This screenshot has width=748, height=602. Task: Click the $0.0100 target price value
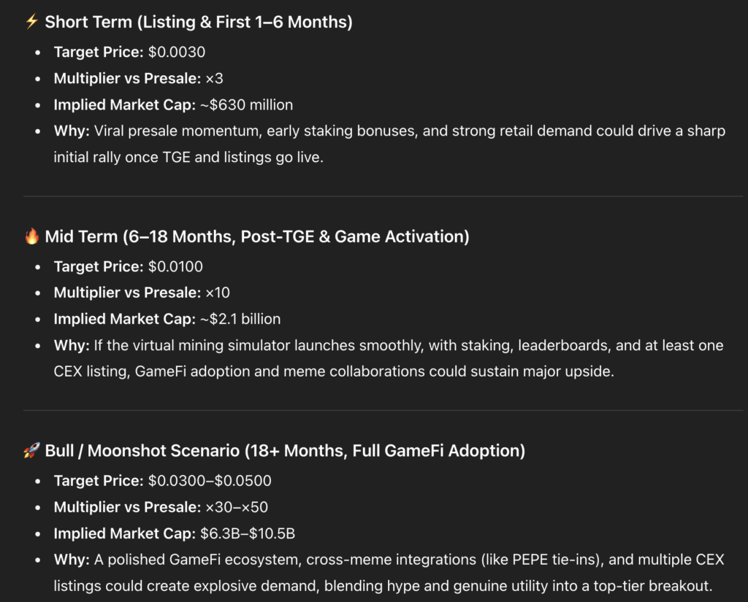pyautogui.click(x=175, y=266)
